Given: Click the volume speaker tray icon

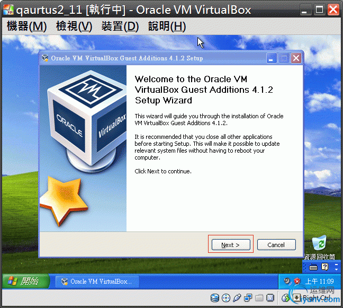Looking at the screenshot, I should [x=287, y=281].
